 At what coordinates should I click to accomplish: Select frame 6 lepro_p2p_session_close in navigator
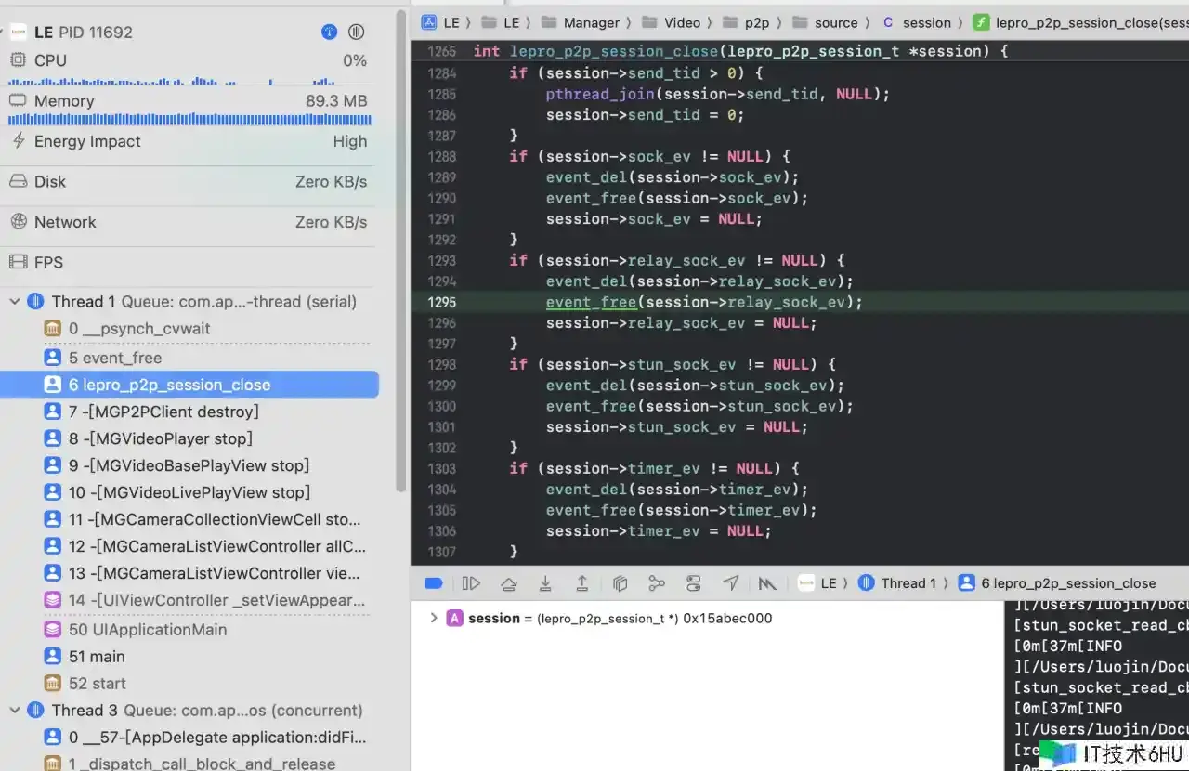[x=189, y=385]
